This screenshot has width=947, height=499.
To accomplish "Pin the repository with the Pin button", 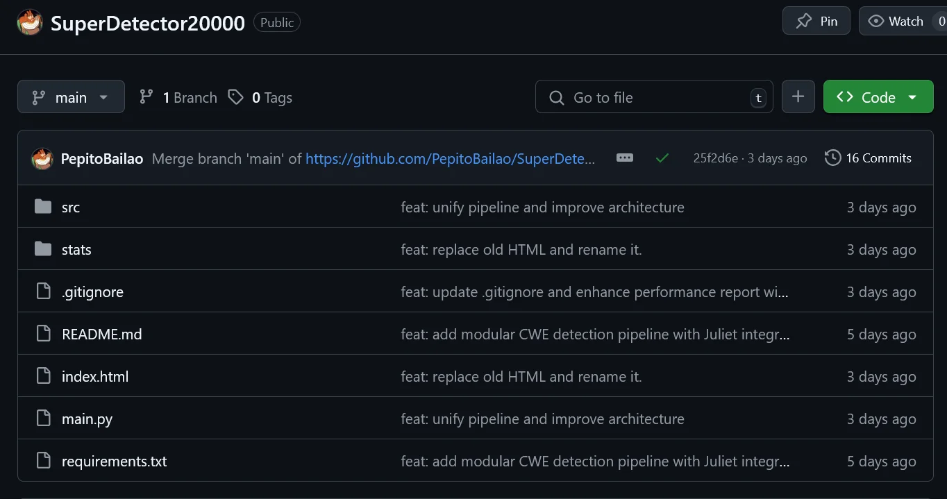I will (816, 21).
